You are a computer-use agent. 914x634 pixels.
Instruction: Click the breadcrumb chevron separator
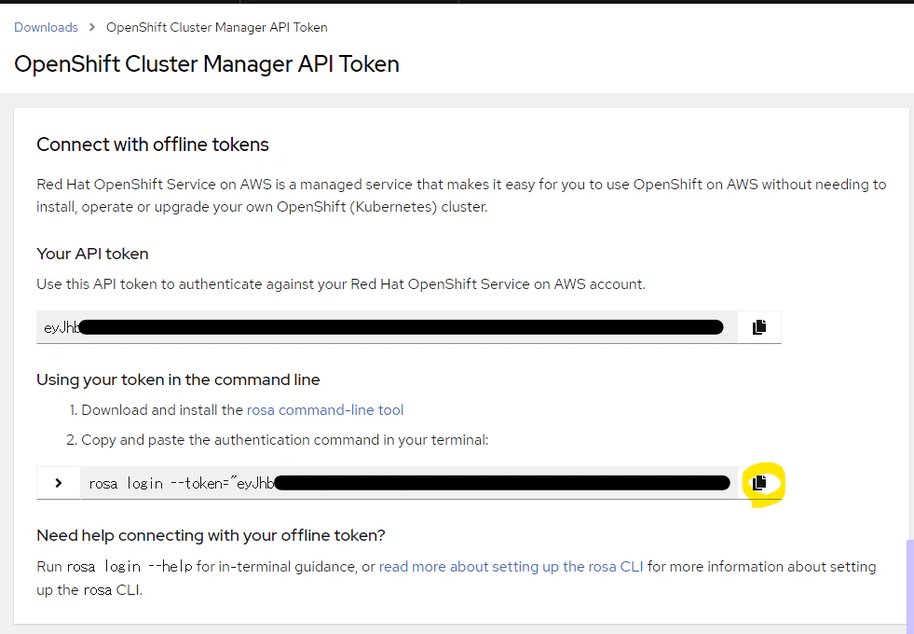pyautogui.click(x=92, y=27)
